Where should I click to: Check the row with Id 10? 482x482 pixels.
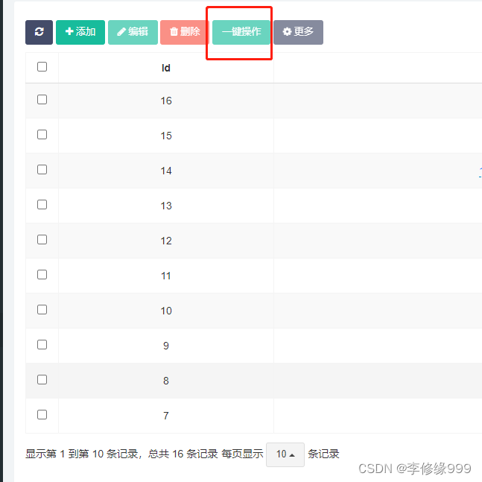[42, 310]
